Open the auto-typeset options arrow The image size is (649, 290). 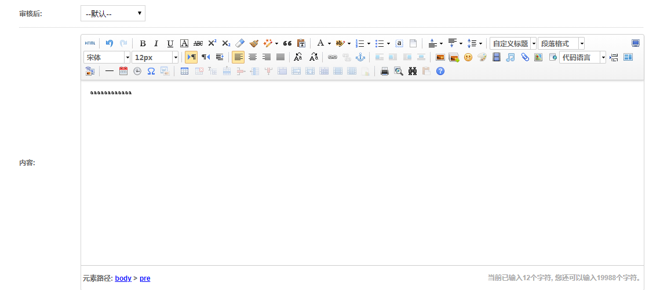tap(276, 43)
